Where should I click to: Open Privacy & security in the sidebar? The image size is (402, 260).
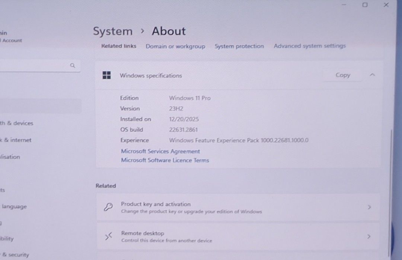(15, 255)
